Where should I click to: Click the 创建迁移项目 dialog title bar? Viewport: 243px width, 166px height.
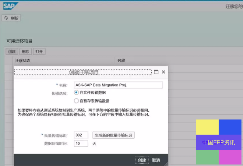83,72
